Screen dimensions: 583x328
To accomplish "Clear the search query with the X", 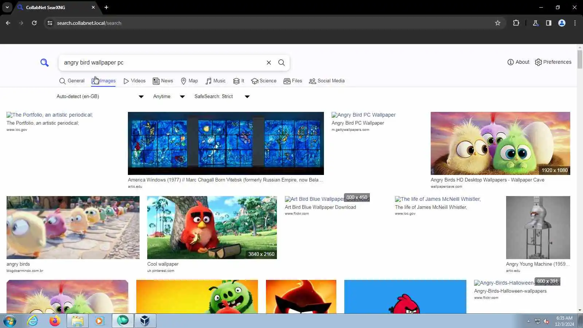I will pyautogui.click(x=269, y=63).
